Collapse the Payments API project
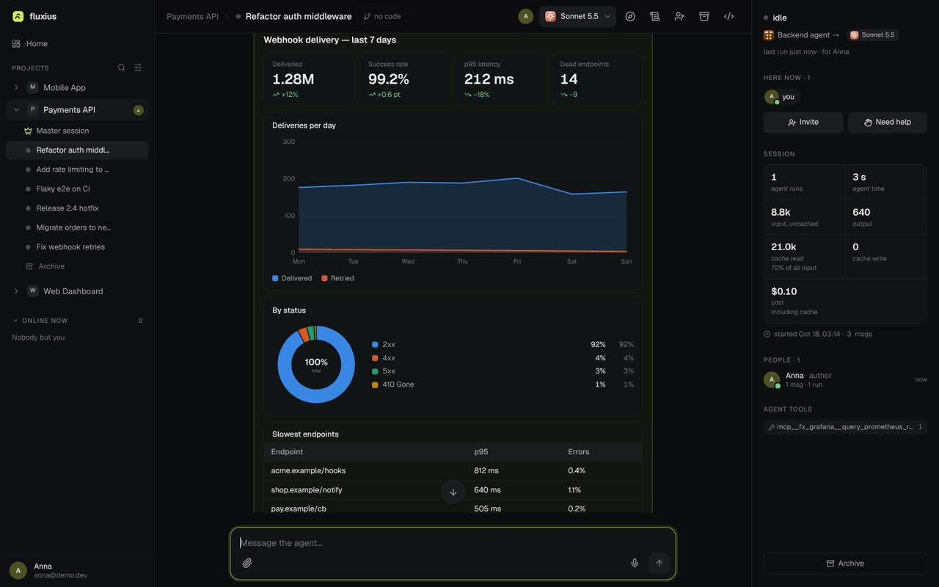This screenshot has width=939, height=587. tap(16, 110)
